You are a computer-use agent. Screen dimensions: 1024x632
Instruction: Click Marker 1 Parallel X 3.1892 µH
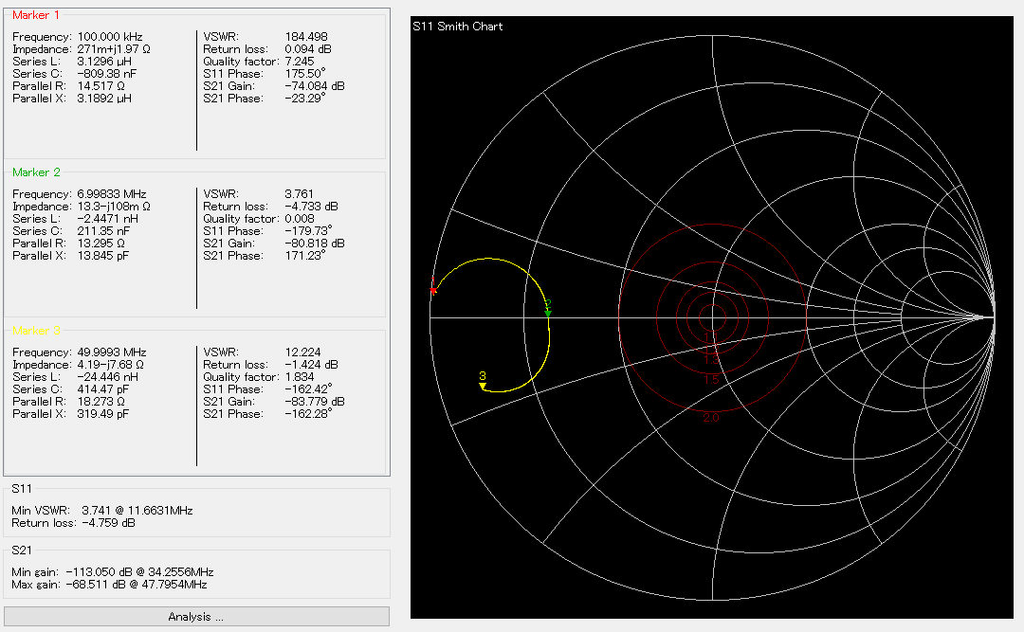[104, 99]
